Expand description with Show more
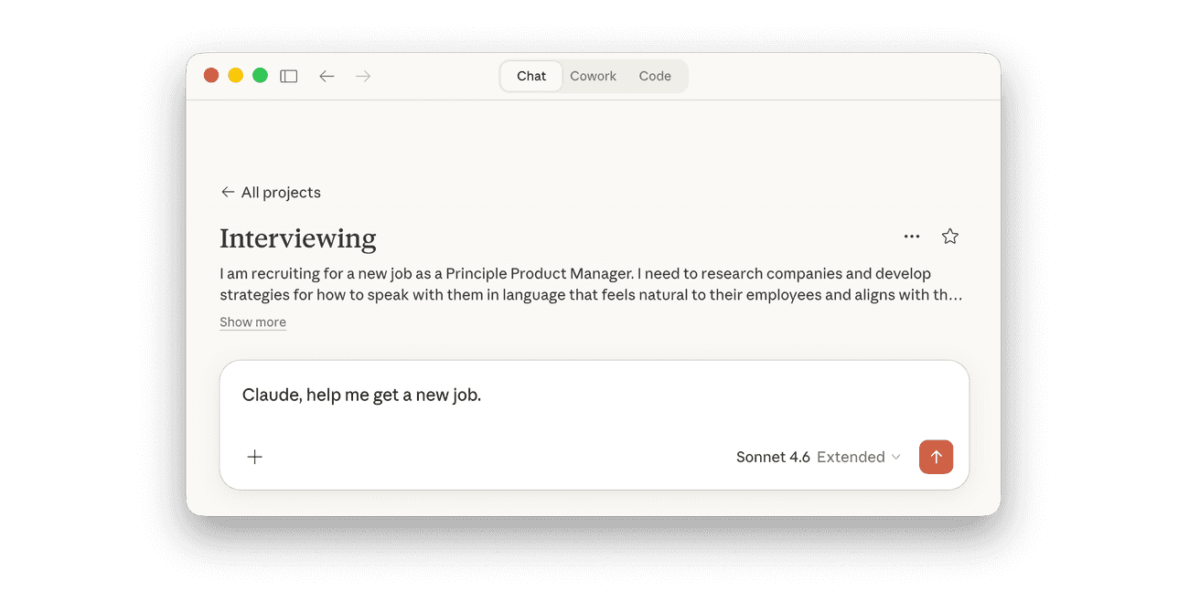This screenshot has height=602, width=1189. point(252,322)
